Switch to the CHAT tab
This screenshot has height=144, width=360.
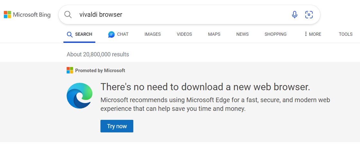pos(118,34)
